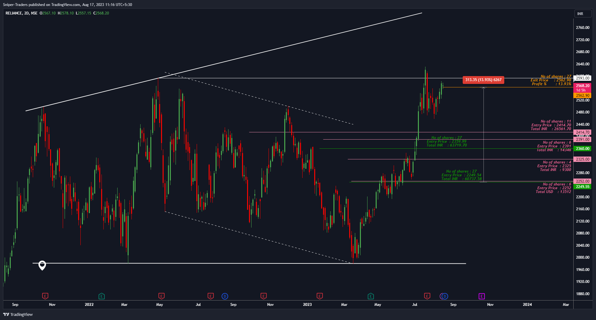Viewport: 596px width, 320px height.
Task: Click the Total INR : 63719.70 text
Action: [x=447, y=145]
